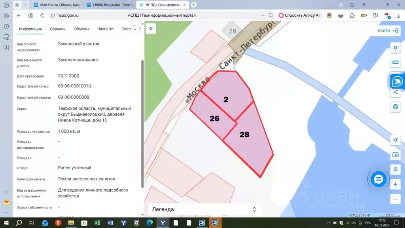This screenshot has height=228, width=405.
Task: Click the share map icon
Action: click(395, 92)
